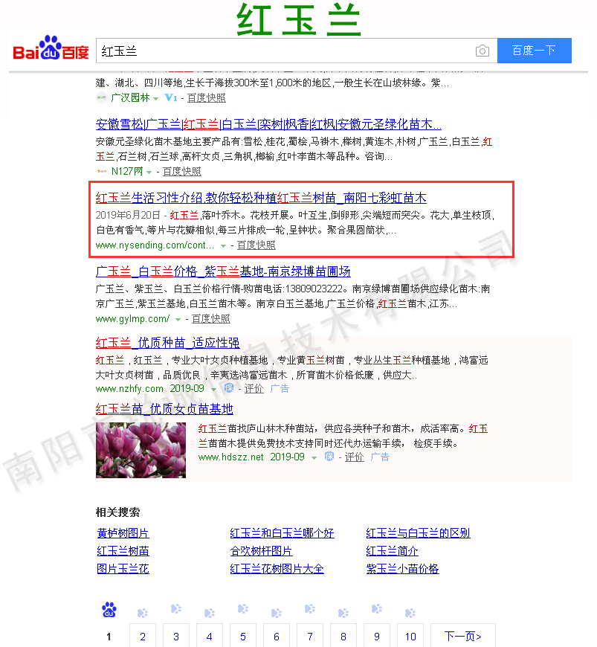The image size is (597, 647).
Task: Expand the dropdown arrow next to 广汉园林
Action: (x=155, y=98)
